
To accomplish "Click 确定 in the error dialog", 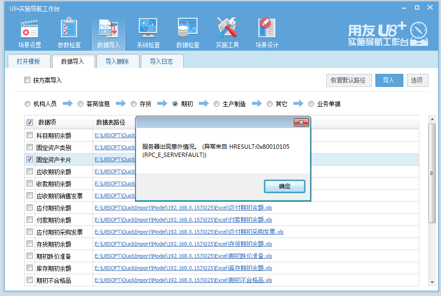I will [284, 186].
